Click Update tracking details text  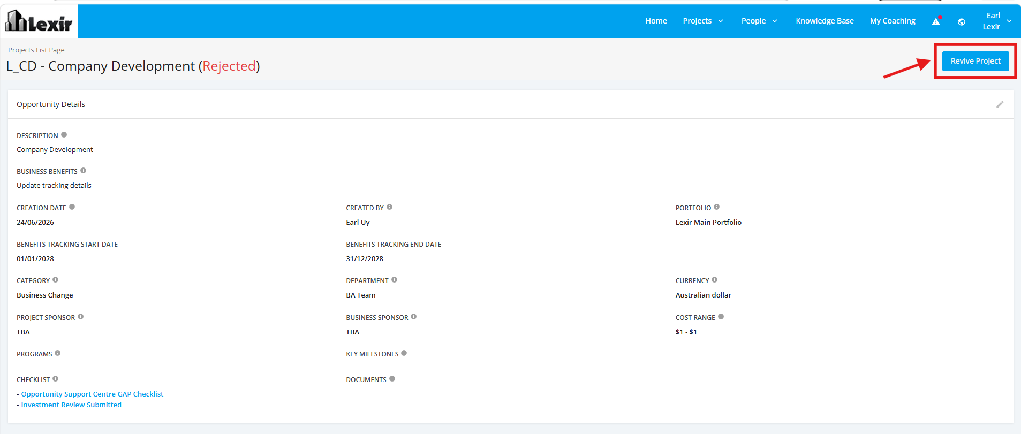tap(54, 185)
